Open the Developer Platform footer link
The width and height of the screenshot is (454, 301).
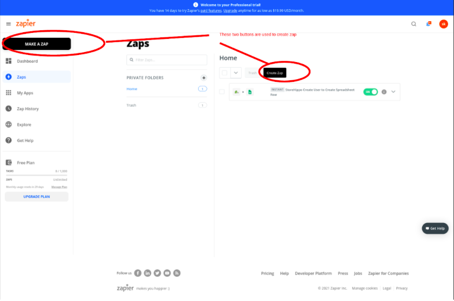313,274
